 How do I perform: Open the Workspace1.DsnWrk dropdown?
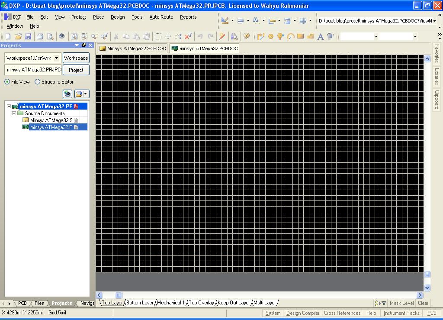(x=57, y=58)
